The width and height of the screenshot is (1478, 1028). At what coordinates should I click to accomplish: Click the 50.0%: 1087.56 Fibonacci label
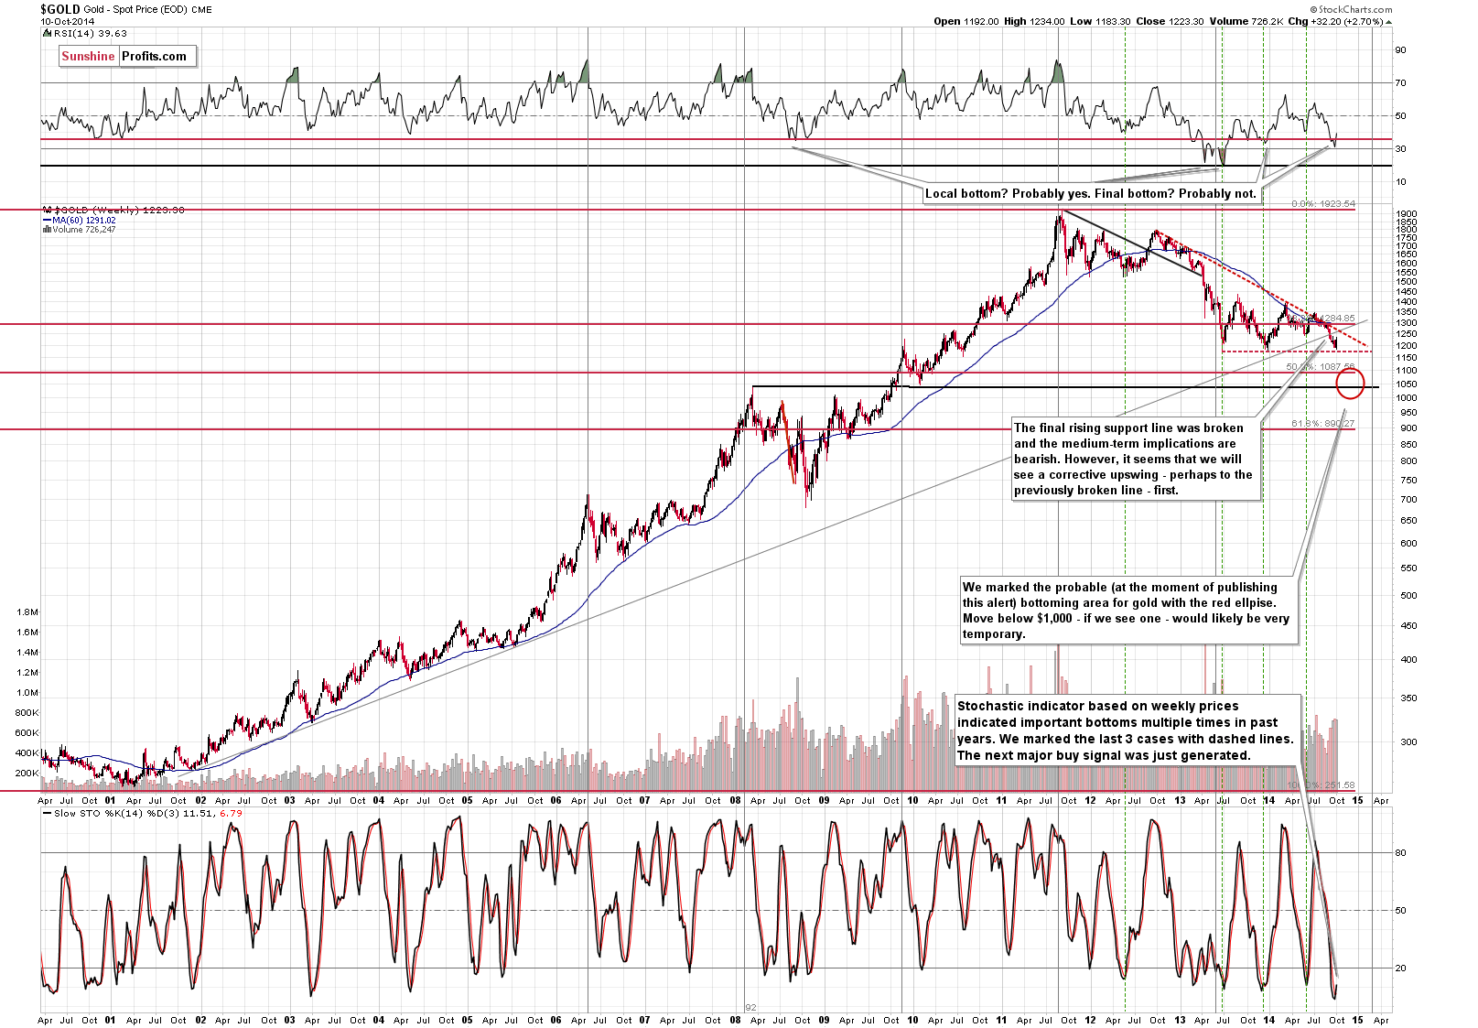tap(1320, 367)
